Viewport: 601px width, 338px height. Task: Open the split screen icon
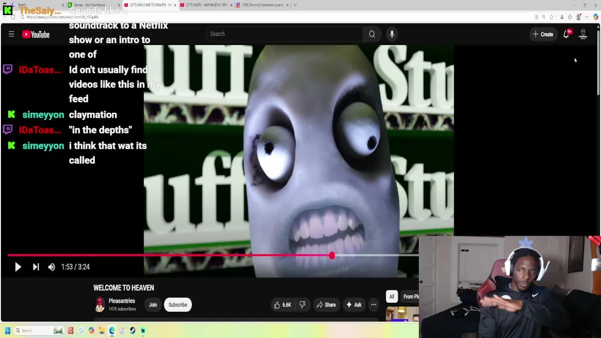536,17
